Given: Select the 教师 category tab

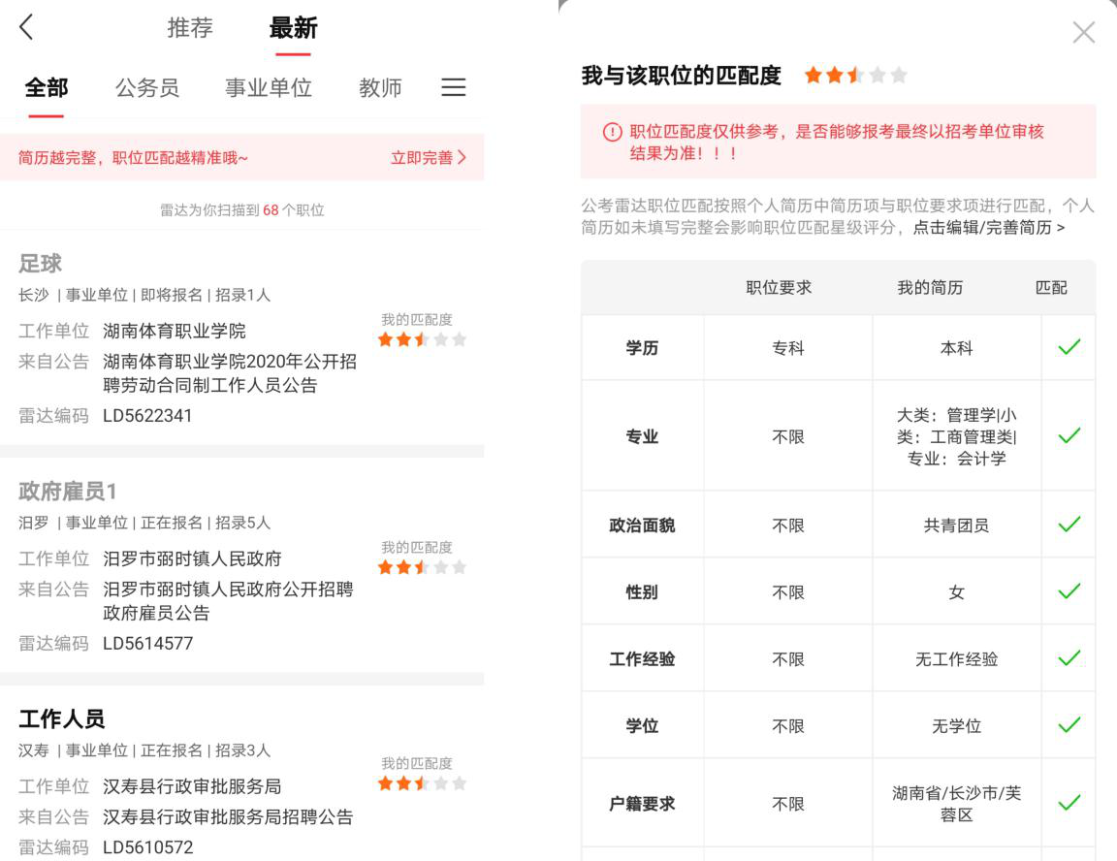Looking at the screenshot, I should coord(380,87).
